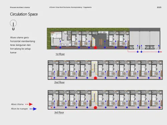Click the 2nd Floor plan drawing
Image resolution: width=167 pixels, height=125 pixels.
[x=105, y=70]
